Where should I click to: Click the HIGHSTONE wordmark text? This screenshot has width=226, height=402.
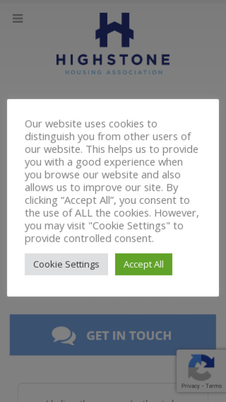(113, 60)
